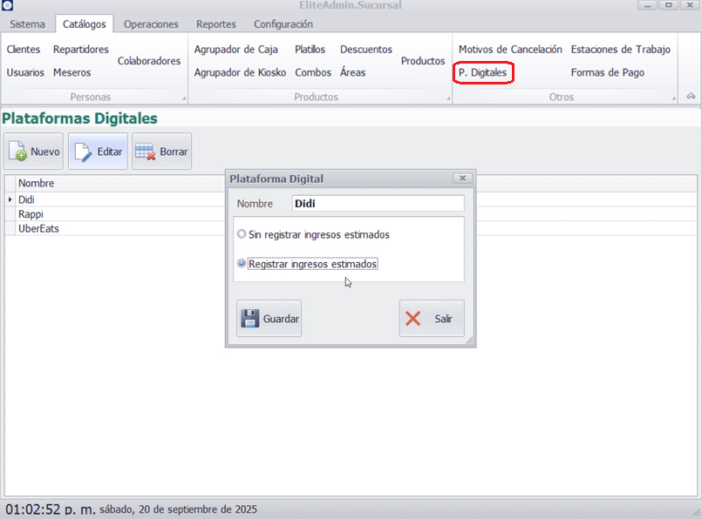
Task: Open the Operaciones ribbon tab
Action: [151, 24]
